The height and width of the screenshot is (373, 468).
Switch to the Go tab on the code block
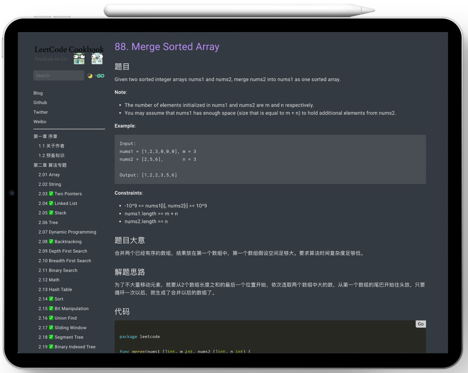(420, 324)
